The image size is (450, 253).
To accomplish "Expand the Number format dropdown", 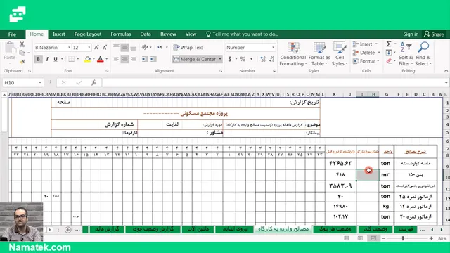I will click(x=273, y=48).
